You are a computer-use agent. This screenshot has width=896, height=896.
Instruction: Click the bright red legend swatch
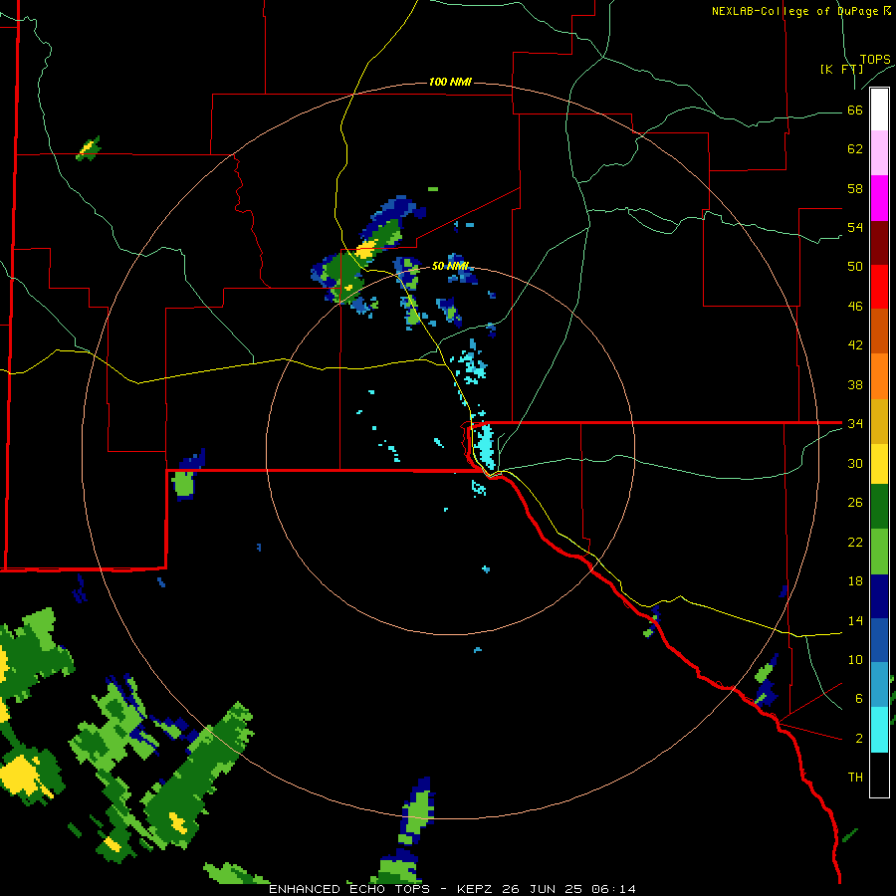click(879, 287)
